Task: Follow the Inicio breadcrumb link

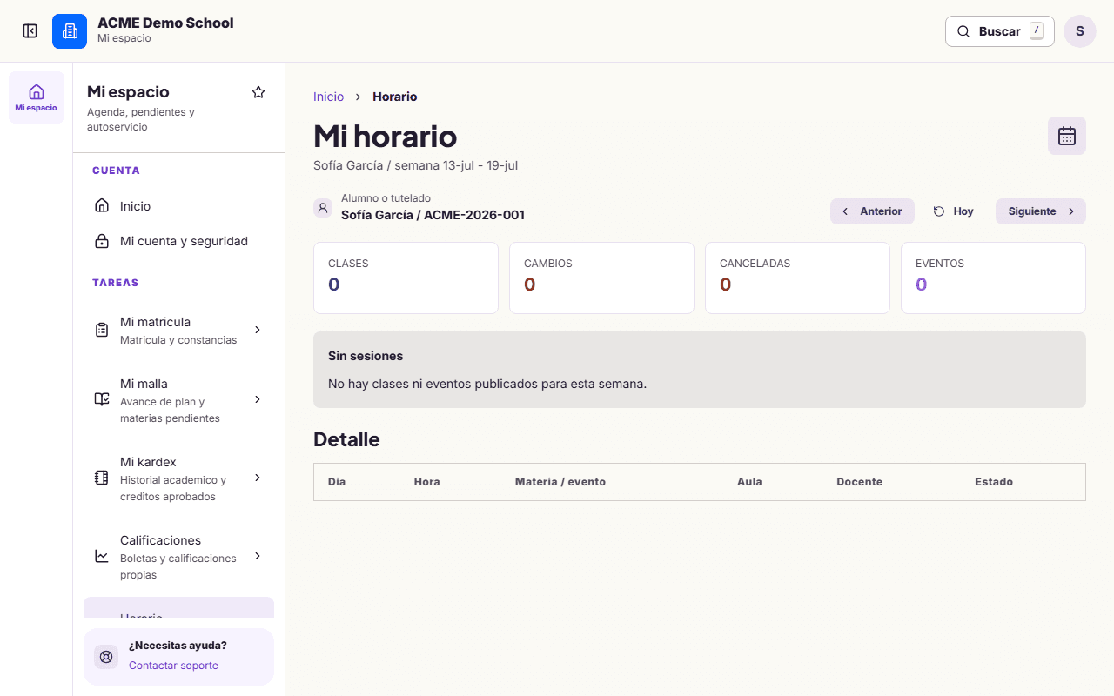Action: 329,97
